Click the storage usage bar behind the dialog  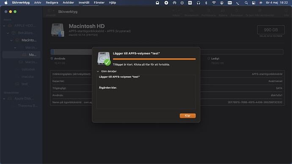pyautogui.click(x=167, y=52)
